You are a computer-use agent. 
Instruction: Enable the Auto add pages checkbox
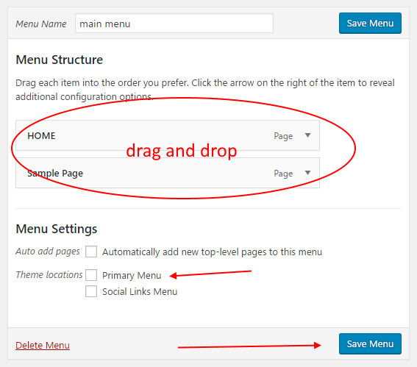(x=91, y=252)
